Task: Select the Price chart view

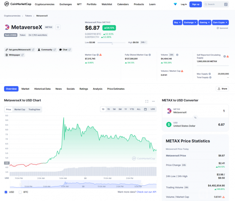Action: 8,110
